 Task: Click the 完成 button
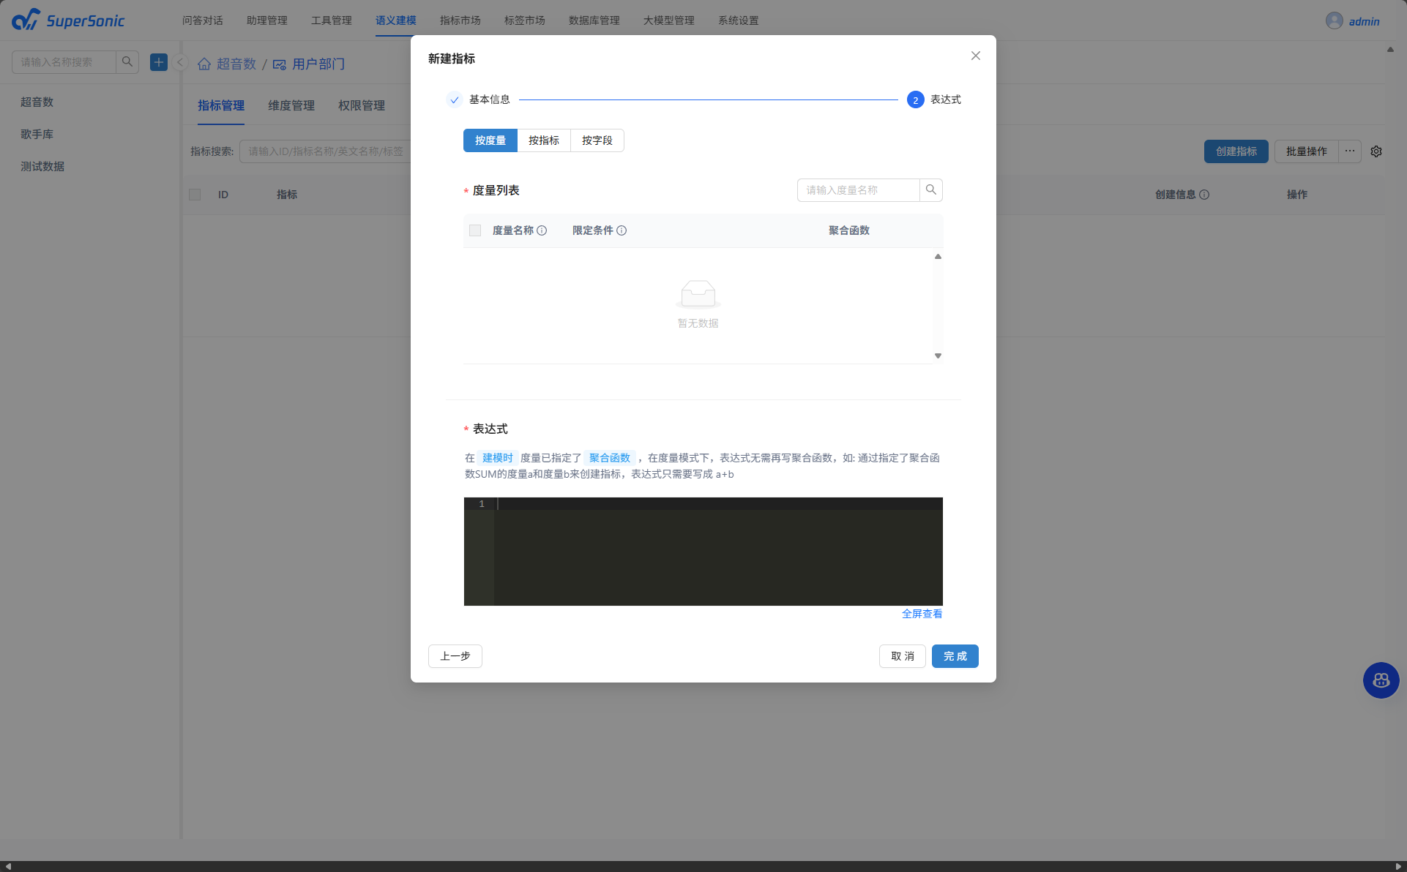pyautogui.click(x=955, y=656)
